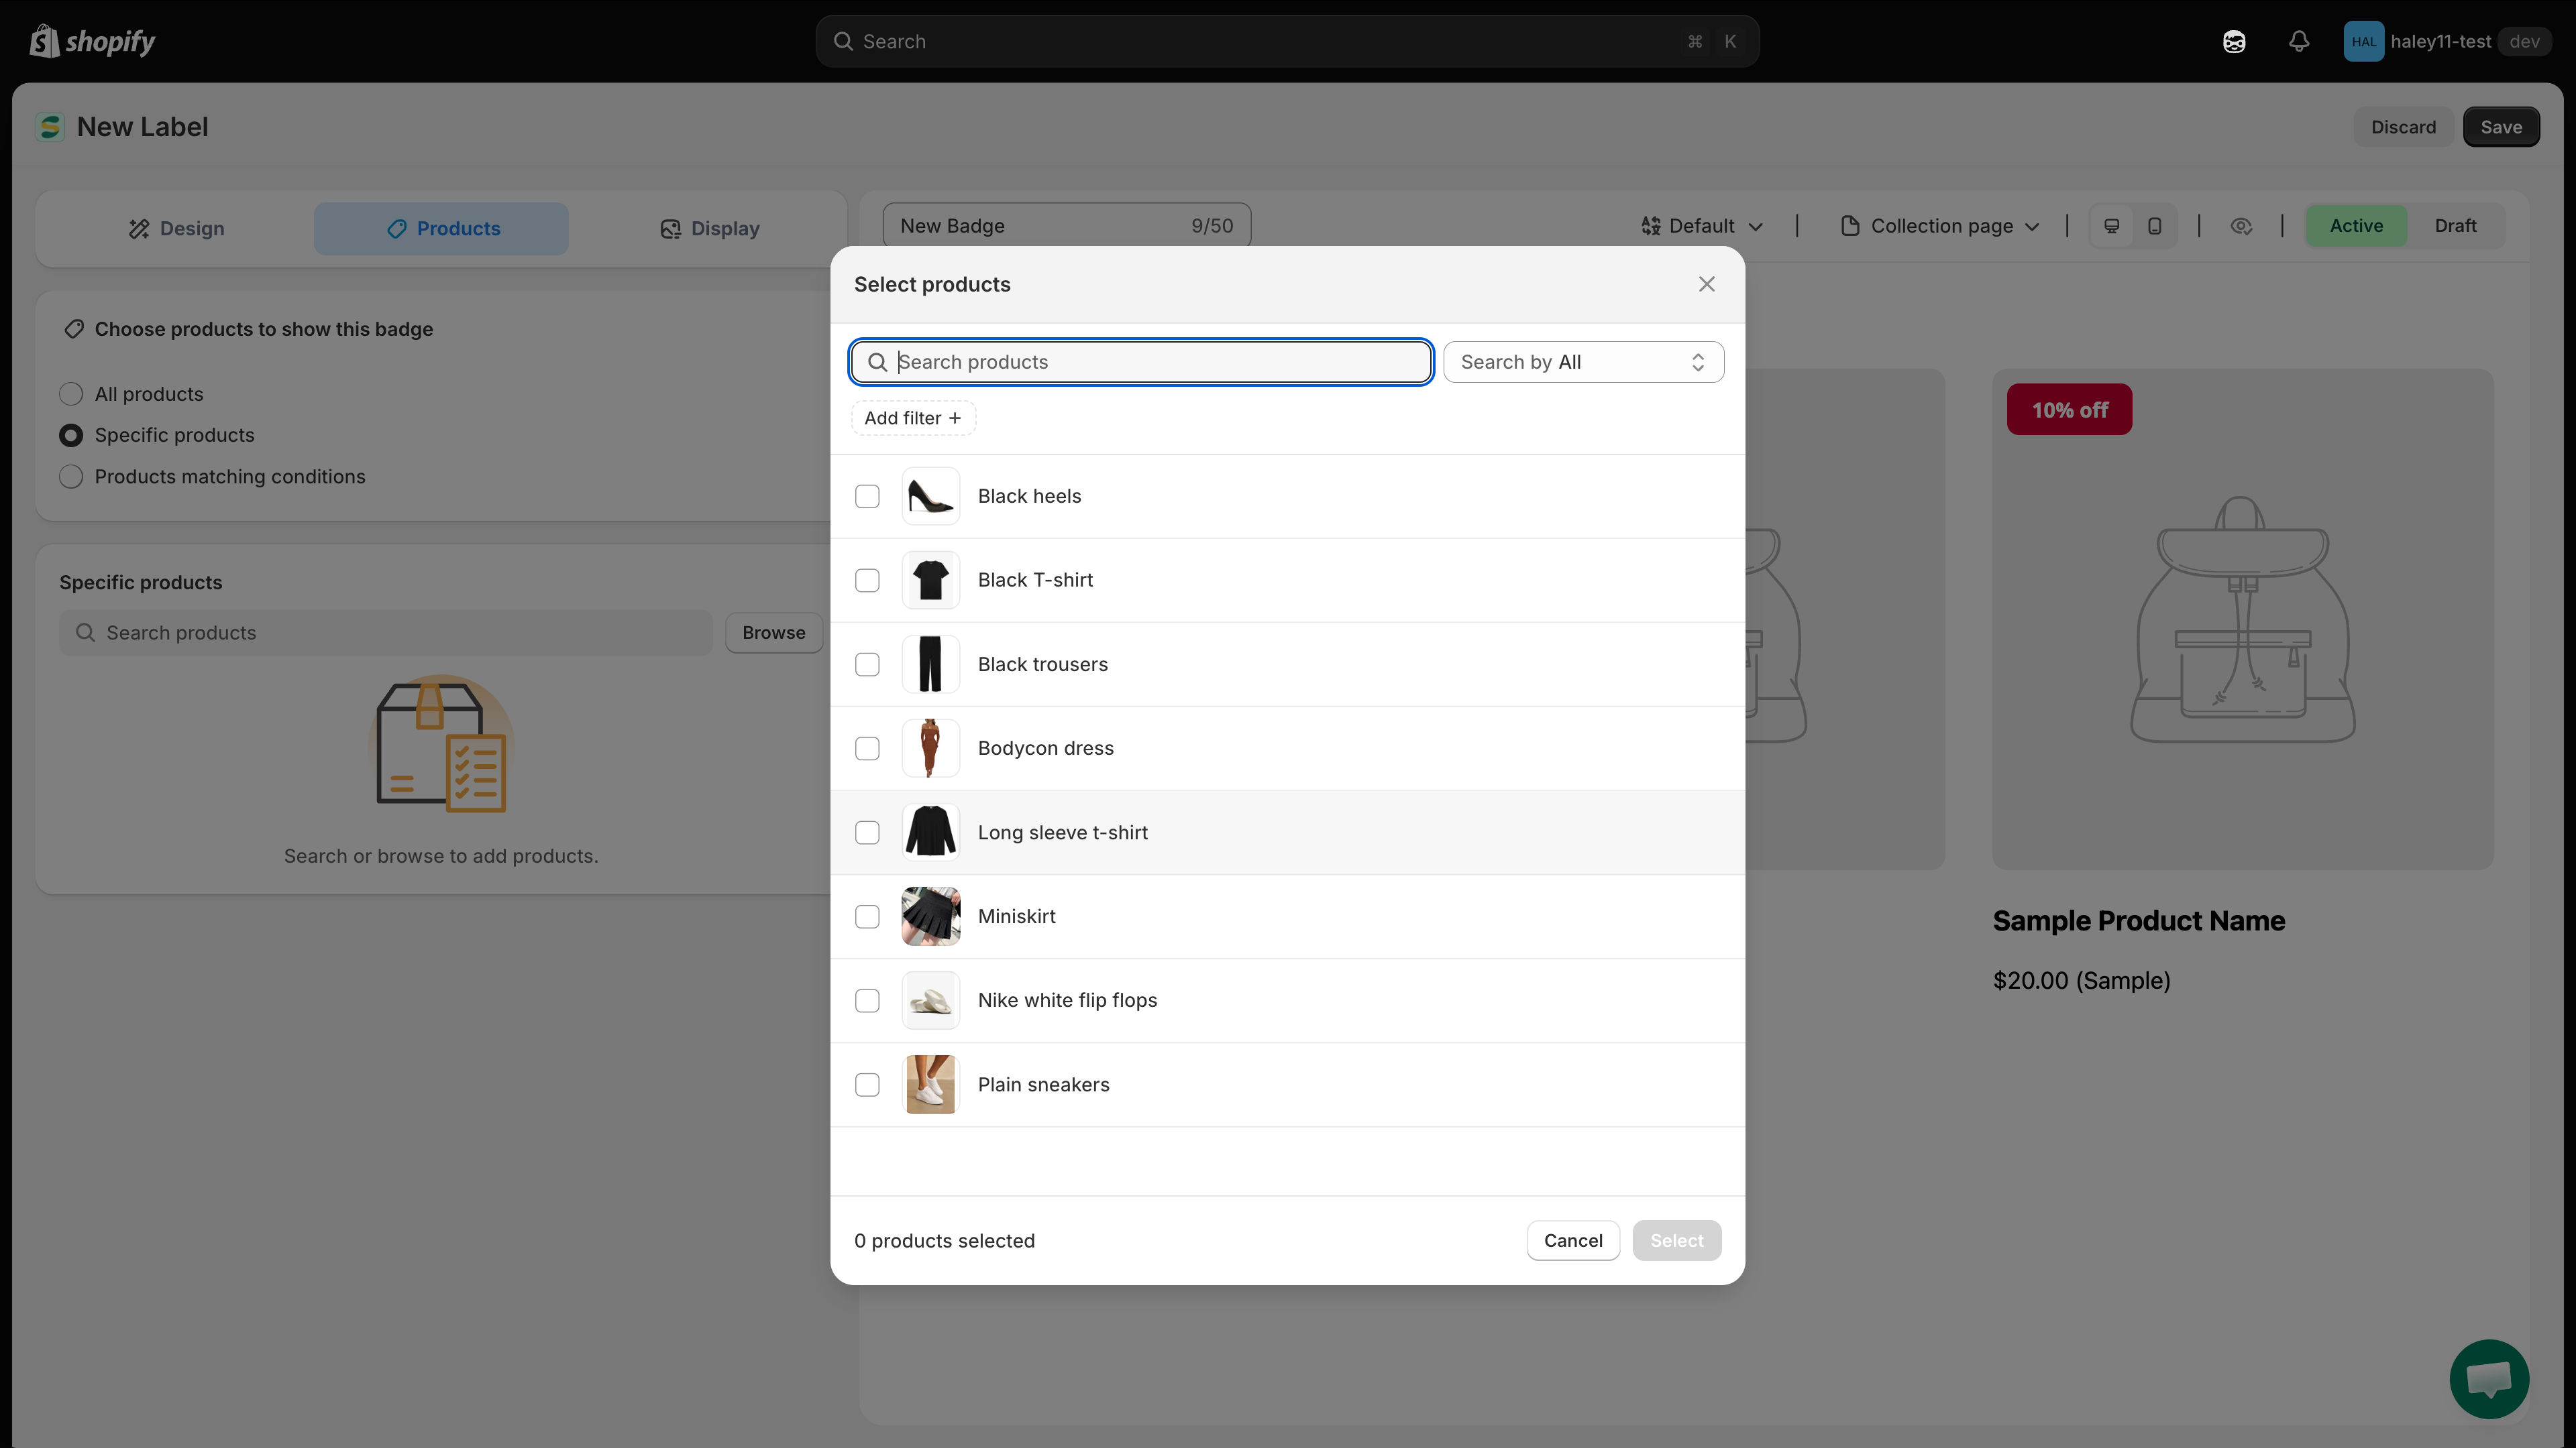Check the Bodycon dress checkbox
Screen dimensions: 2576x1448
867,749
